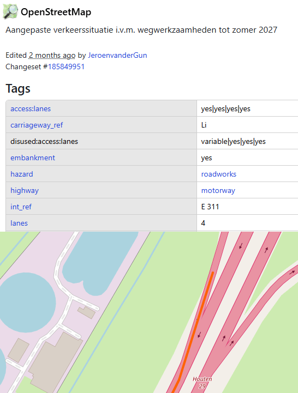Select the 'yes|yes|yes|yes' value cell
The image size is (298, 393).
pos(247,108)
